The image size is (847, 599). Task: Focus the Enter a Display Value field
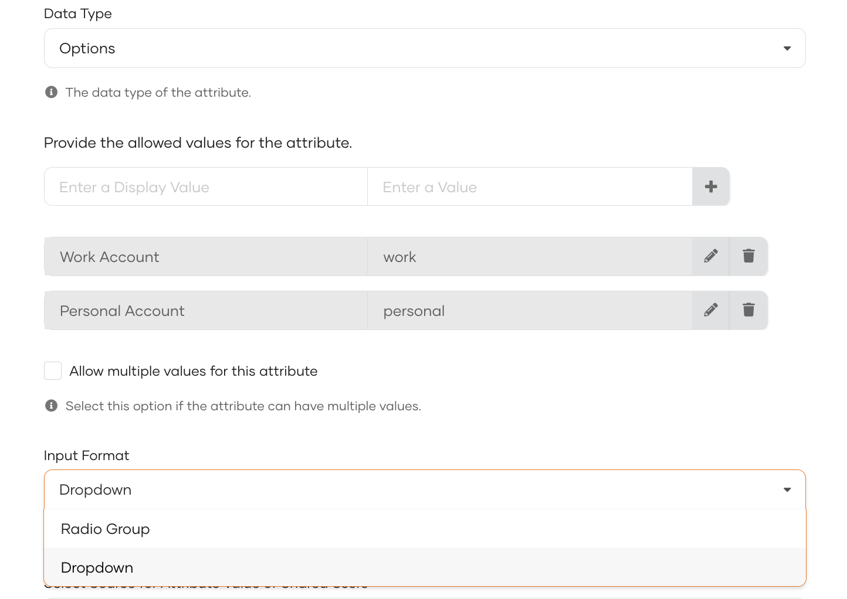[206, 187]
